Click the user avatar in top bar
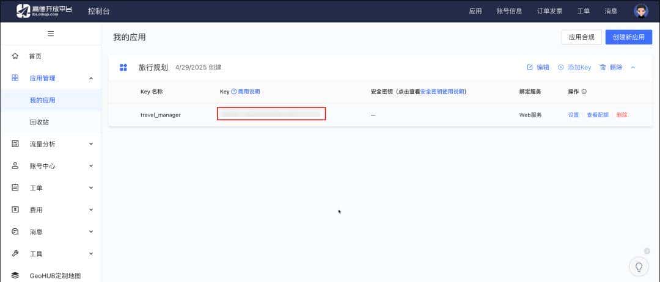 point(641,11)
